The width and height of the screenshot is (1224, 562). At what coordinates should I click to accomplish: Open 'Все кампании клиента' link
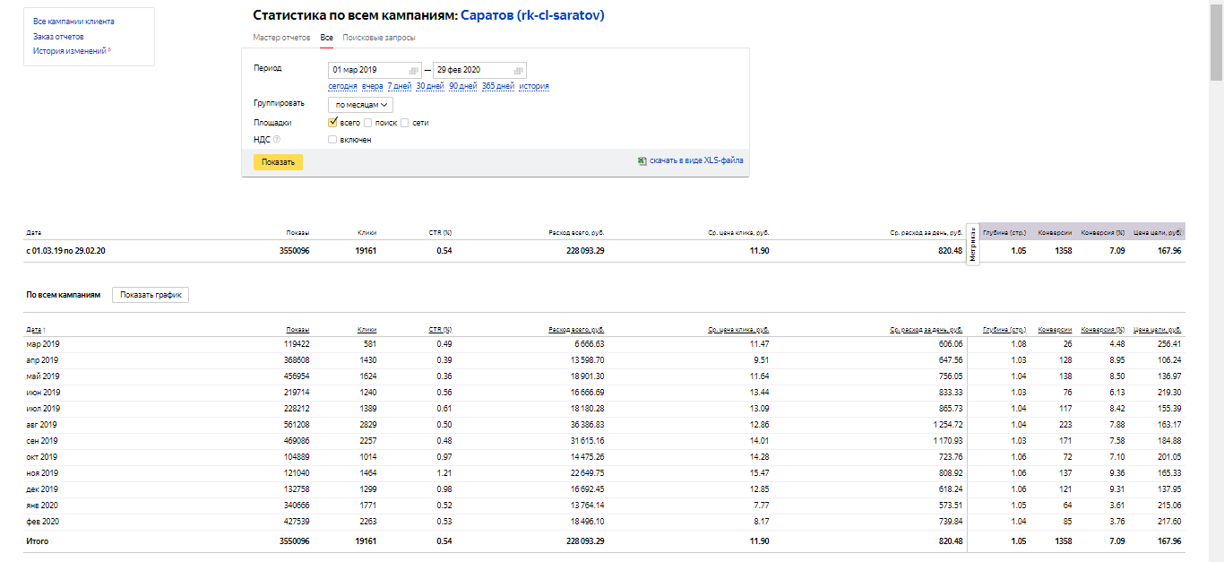point(73,21)
